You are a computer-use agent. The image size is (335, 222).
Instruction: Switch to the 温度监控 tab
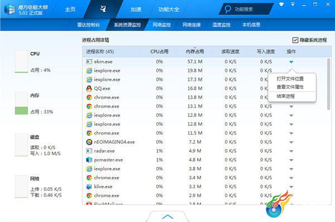pos(221,24)
